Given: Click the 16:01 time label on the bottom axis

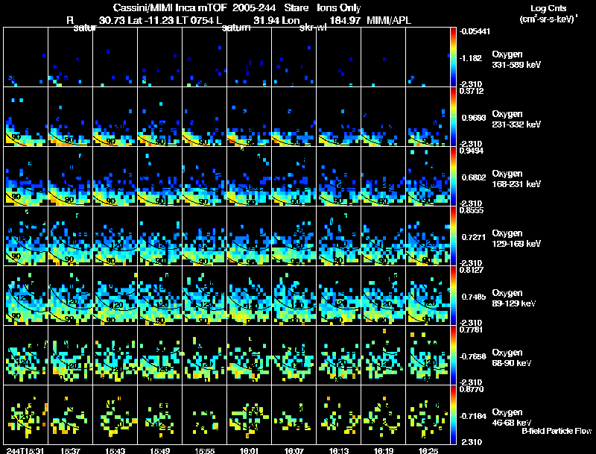Looking at the screenshot, I should [x=249, y=450].
